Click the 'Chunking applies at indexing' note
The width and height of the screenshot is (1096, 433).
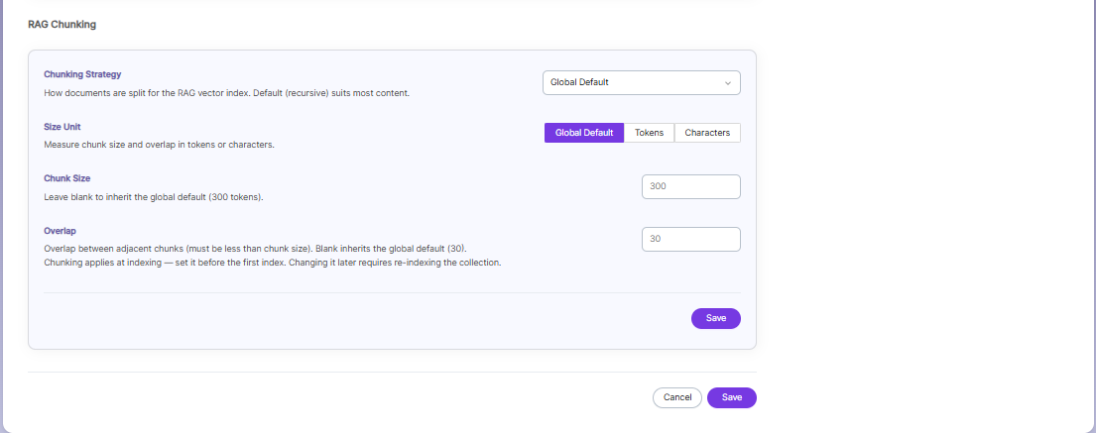point(273,264)
